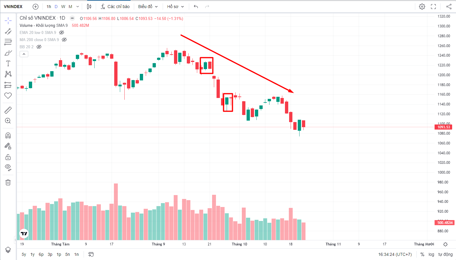The image size is (456, 260).
Task: Select the trend line drawing tool
Action: (x=8, y=32)
